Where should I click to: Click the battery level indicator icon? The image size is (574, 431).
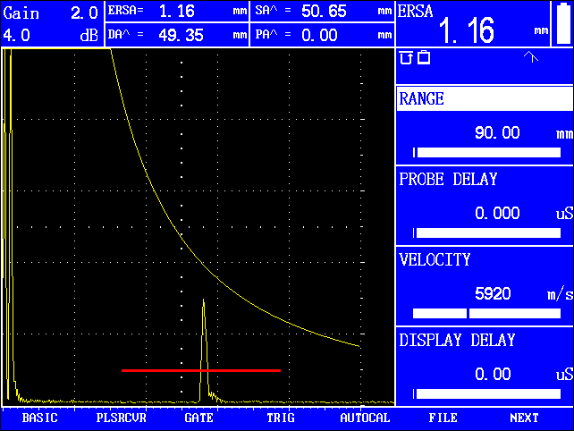[562, 23]
